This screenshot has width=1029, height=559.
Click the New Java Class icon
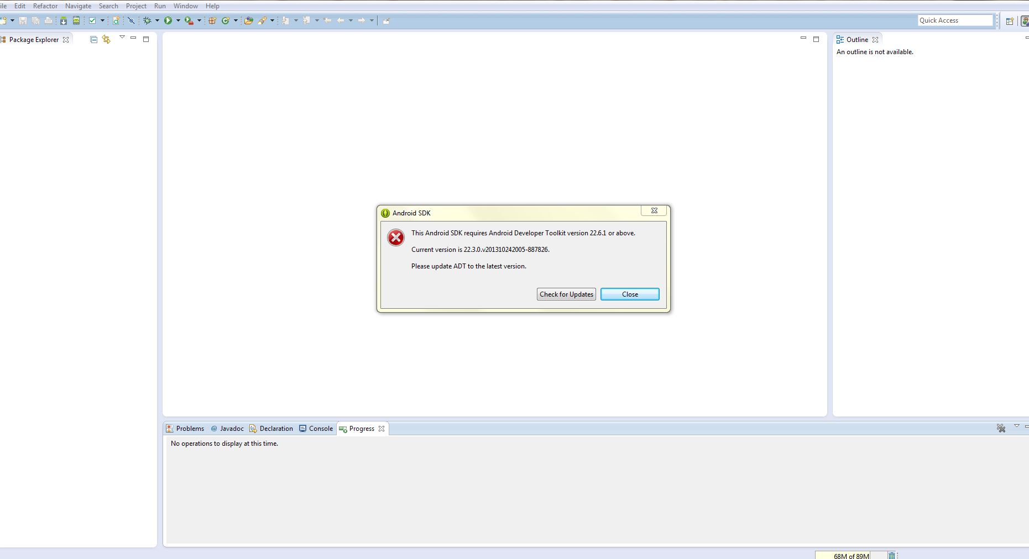pyautogui.click(x=226, y=20)
